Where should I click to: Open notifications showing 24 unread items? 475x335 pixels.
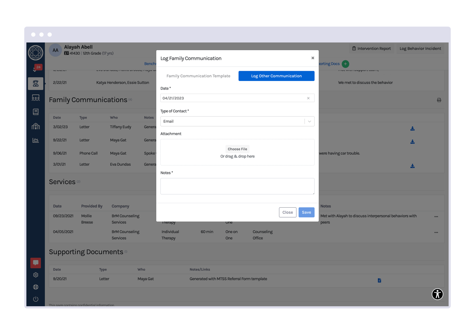click(x=36, y=67)
